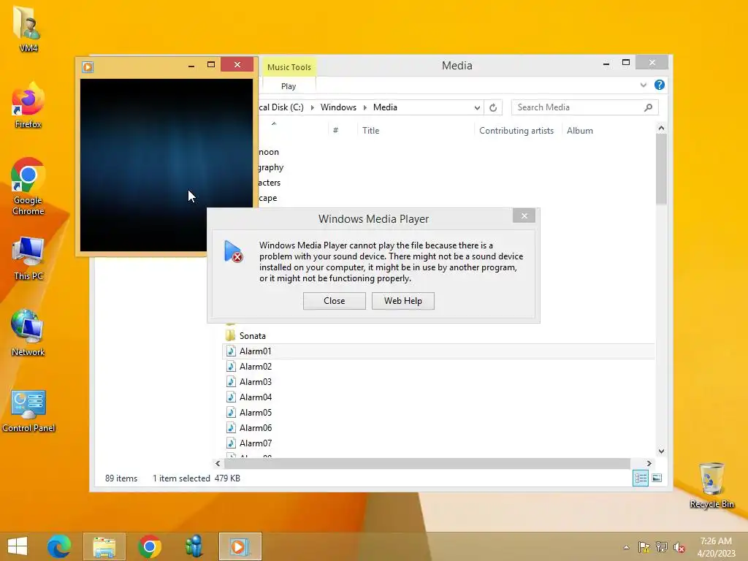The width and height of the screenshot is (748, 561).
Task: Switch to Windows Media Player on the taskbar
Action: 240,546
